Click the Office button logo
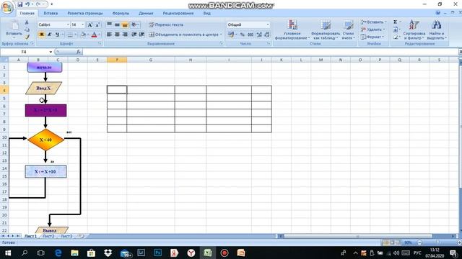The image size is (462, 259). click(6, 7)
